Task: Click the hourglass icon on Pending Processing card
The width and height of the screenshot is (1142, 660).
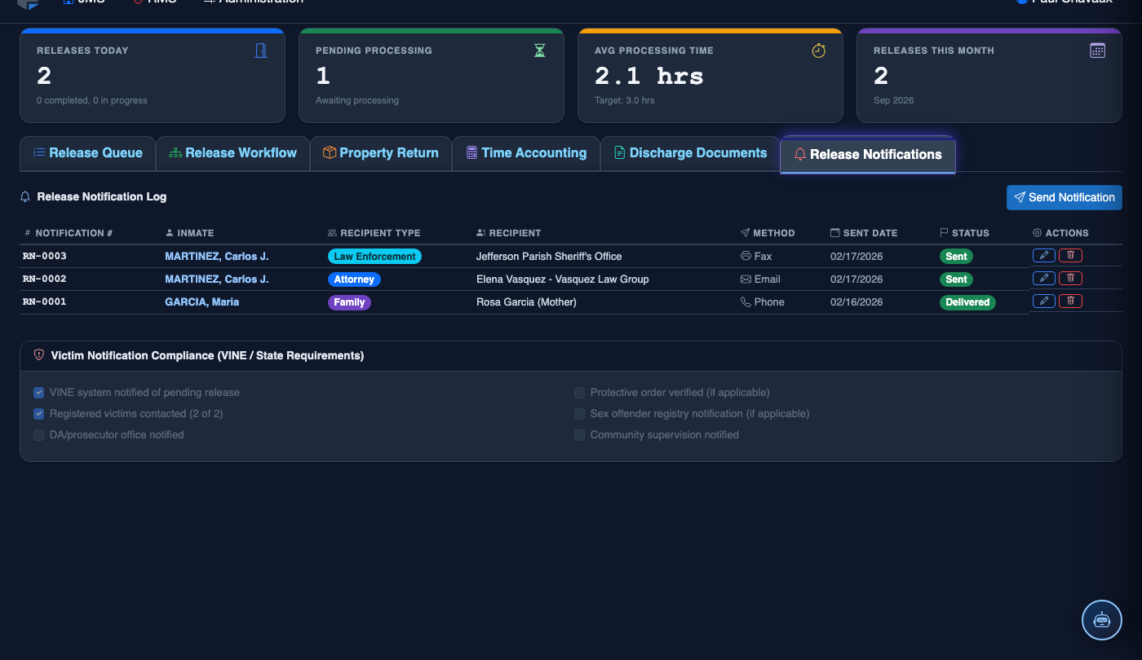Action: (539, 51)
